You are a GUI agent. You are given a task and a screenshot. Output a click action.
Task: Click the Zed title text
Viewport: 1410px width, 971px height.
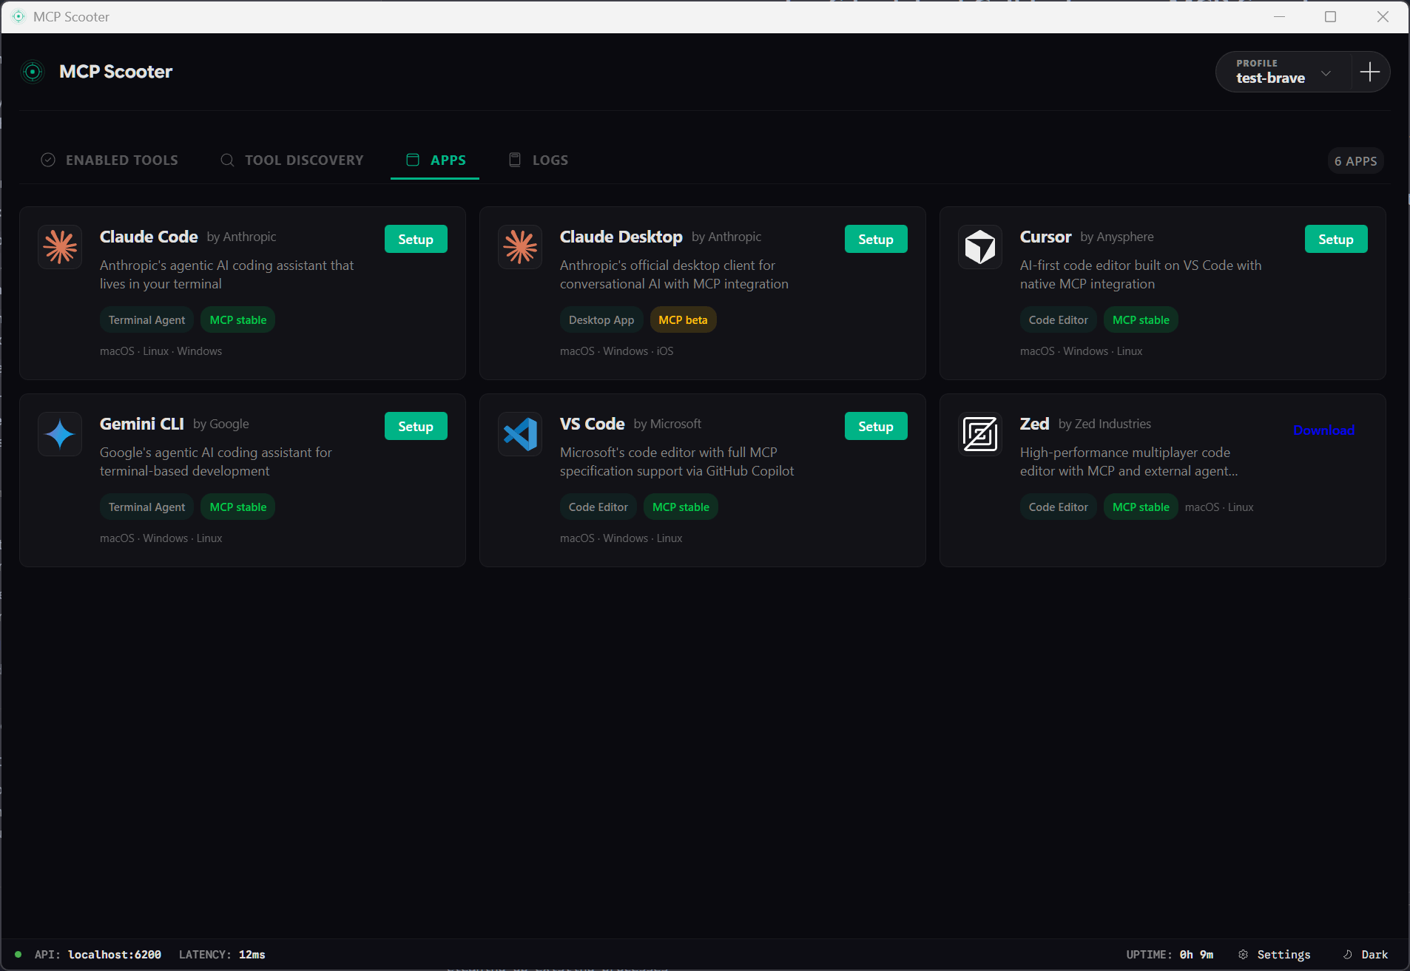(x=1034, y=424)
